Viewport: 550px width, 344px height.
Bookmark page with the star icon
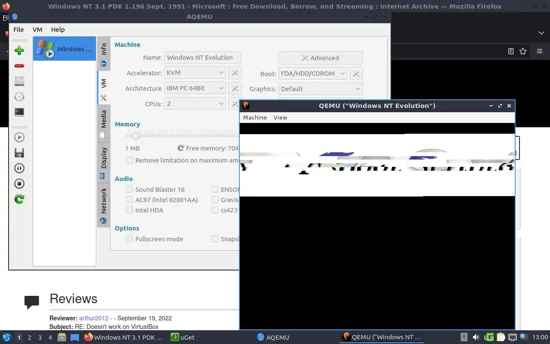coord(523,51)
